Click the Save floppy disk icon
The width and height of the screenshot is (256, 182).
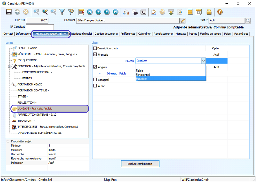pos(9,12)
